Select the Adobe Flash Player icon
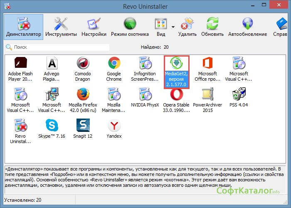291x208 pixels. pos(21,64)
